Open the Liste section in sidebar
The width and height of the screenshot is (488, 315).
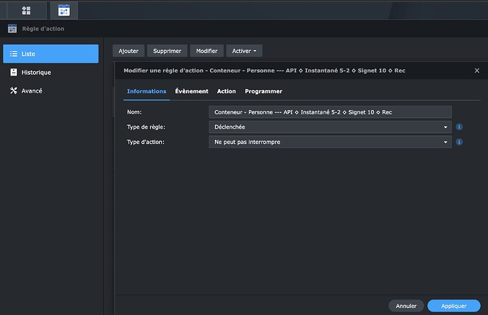[x=51, y=54]
